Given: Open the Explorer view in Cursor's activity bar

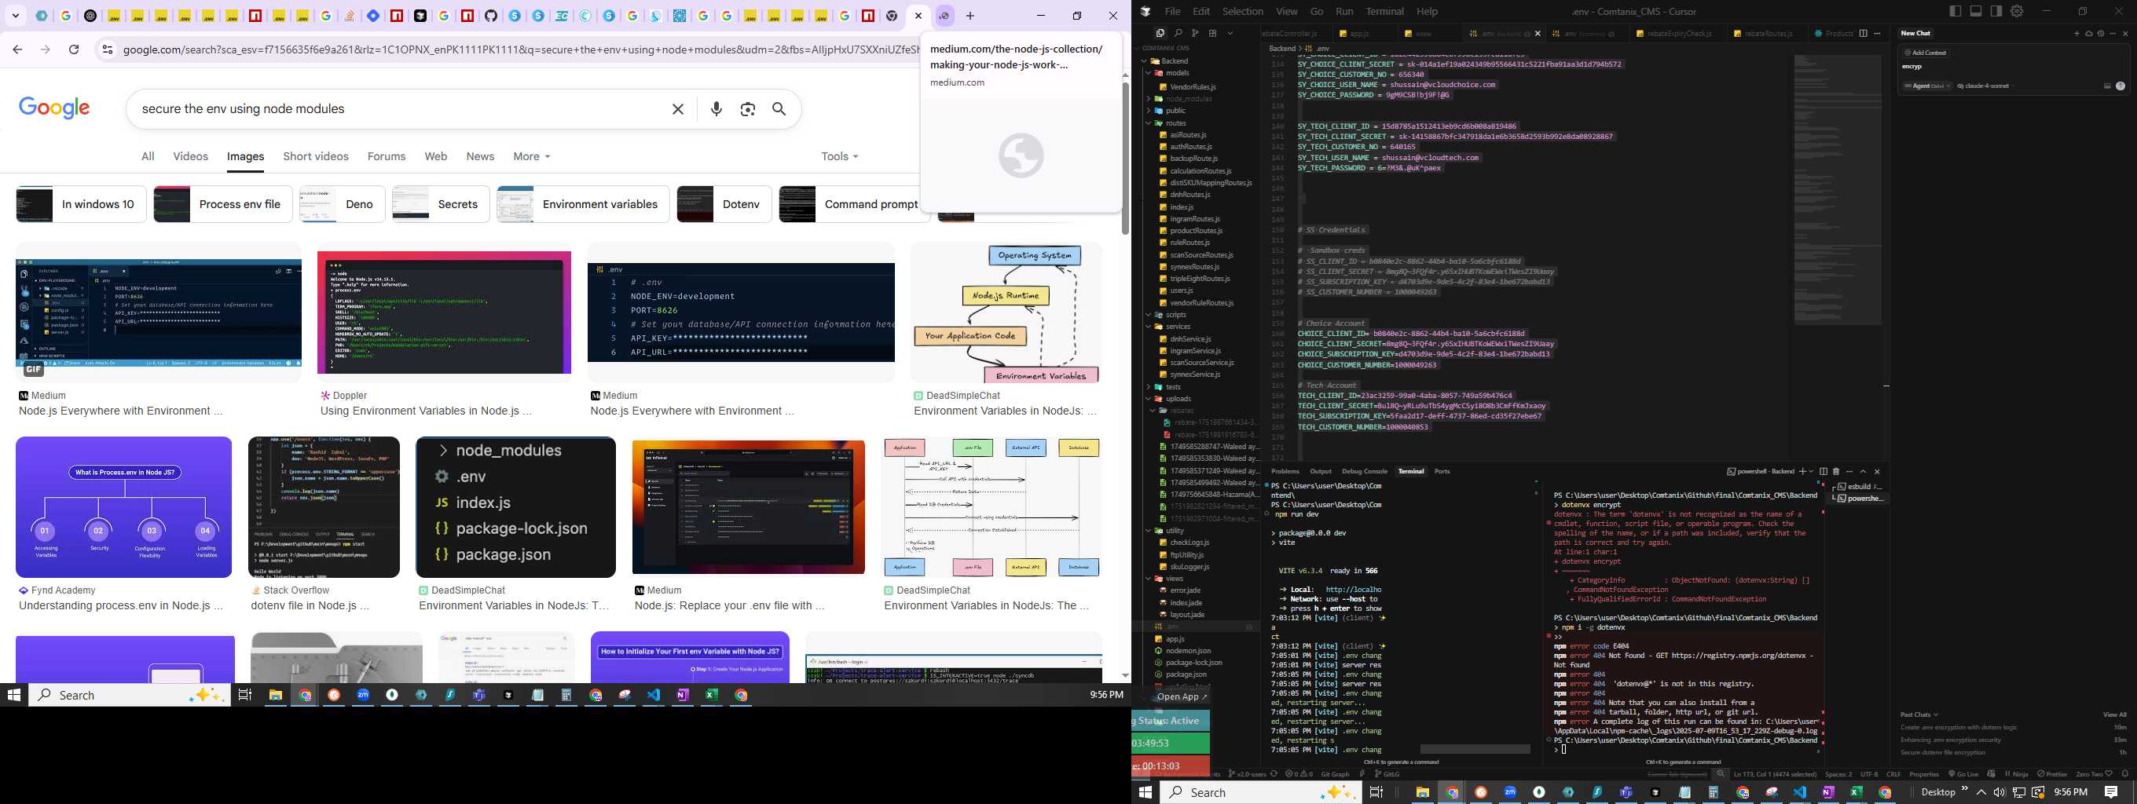Looking at the screenshot, I should (x=1160, y=33).
